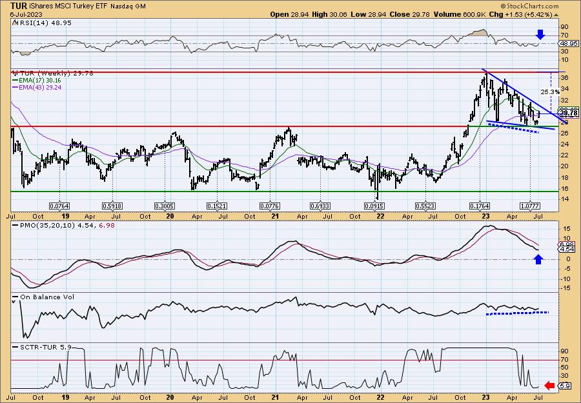Click the 25.3% upside target annotation
Viewport: 581px width, 403px height.
coord(550,92)
